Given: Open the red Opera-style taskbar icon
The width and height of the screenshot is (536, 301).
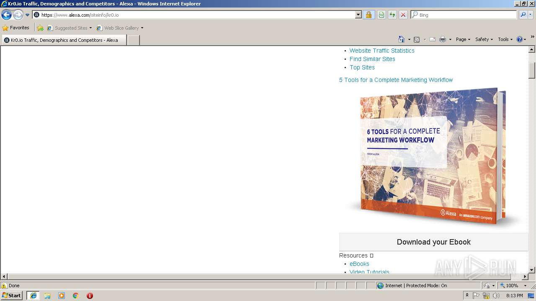Looking at the screenshot, I should click(90, 296).
